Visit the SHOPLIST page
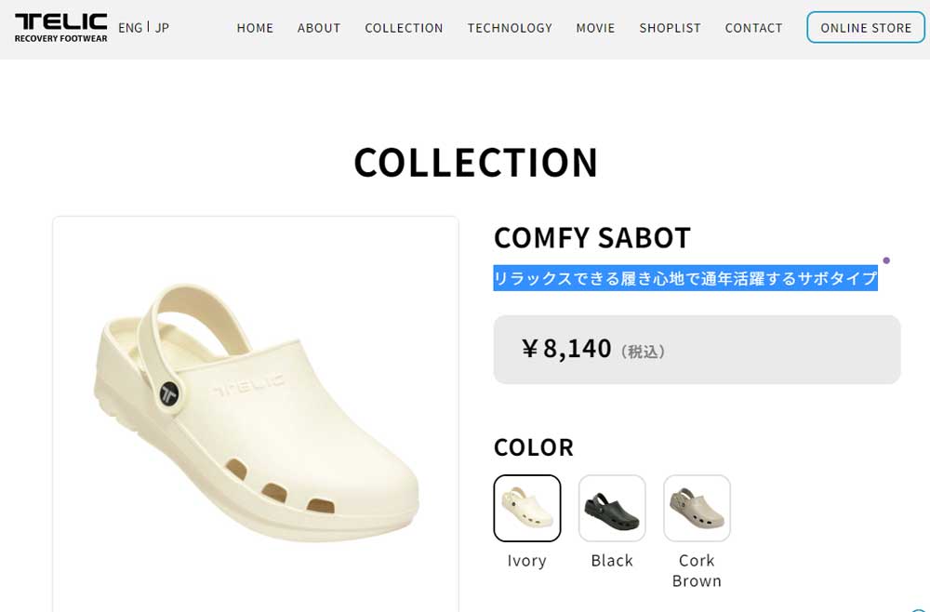Screen dimensions: 930x612 coord(670,28)
